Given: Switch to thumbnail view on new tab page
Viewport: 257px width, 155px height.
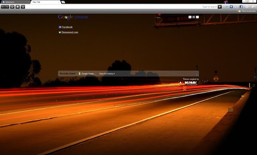Looking at the screenshot, I should tap(190, 17).
